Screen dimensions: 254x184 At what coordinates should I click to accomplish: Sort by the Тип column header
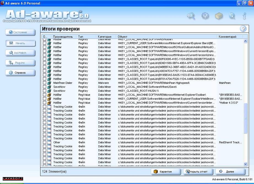(86, 37)
